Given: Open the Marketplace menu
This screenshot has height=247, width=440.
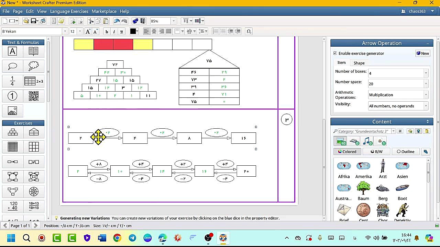Looking at the screenshot, I should click(104, 11).
